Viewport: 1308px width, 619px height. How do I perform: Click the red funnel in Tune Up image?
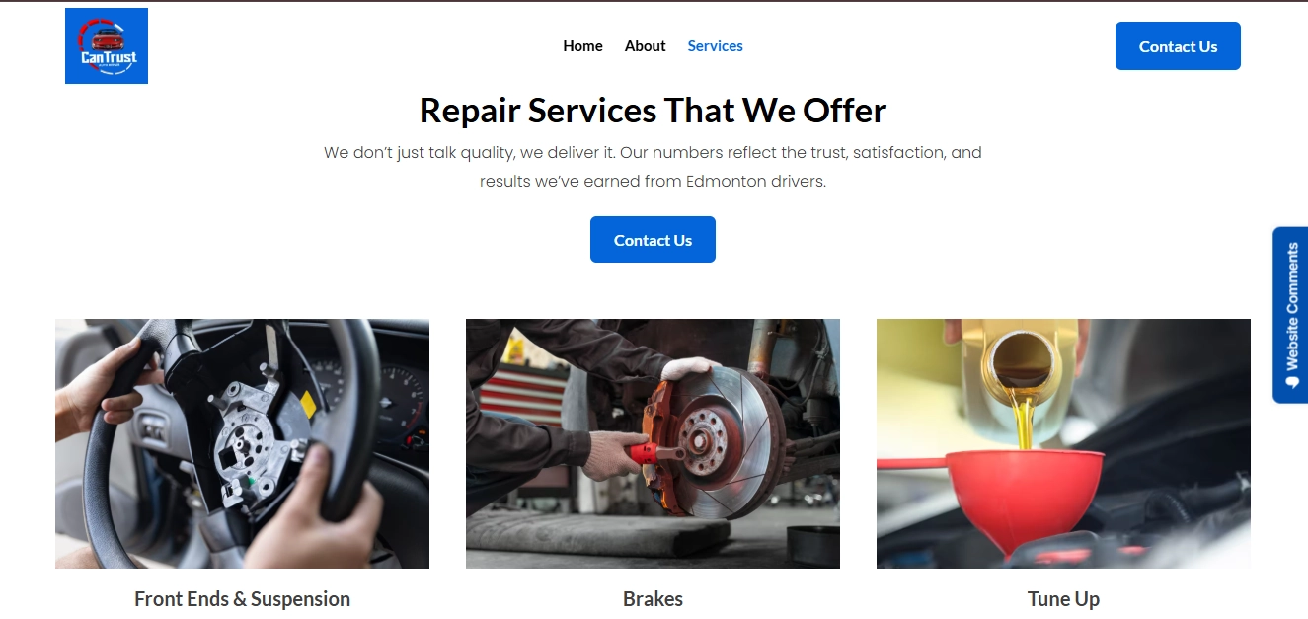click(x=1024, y=499)
